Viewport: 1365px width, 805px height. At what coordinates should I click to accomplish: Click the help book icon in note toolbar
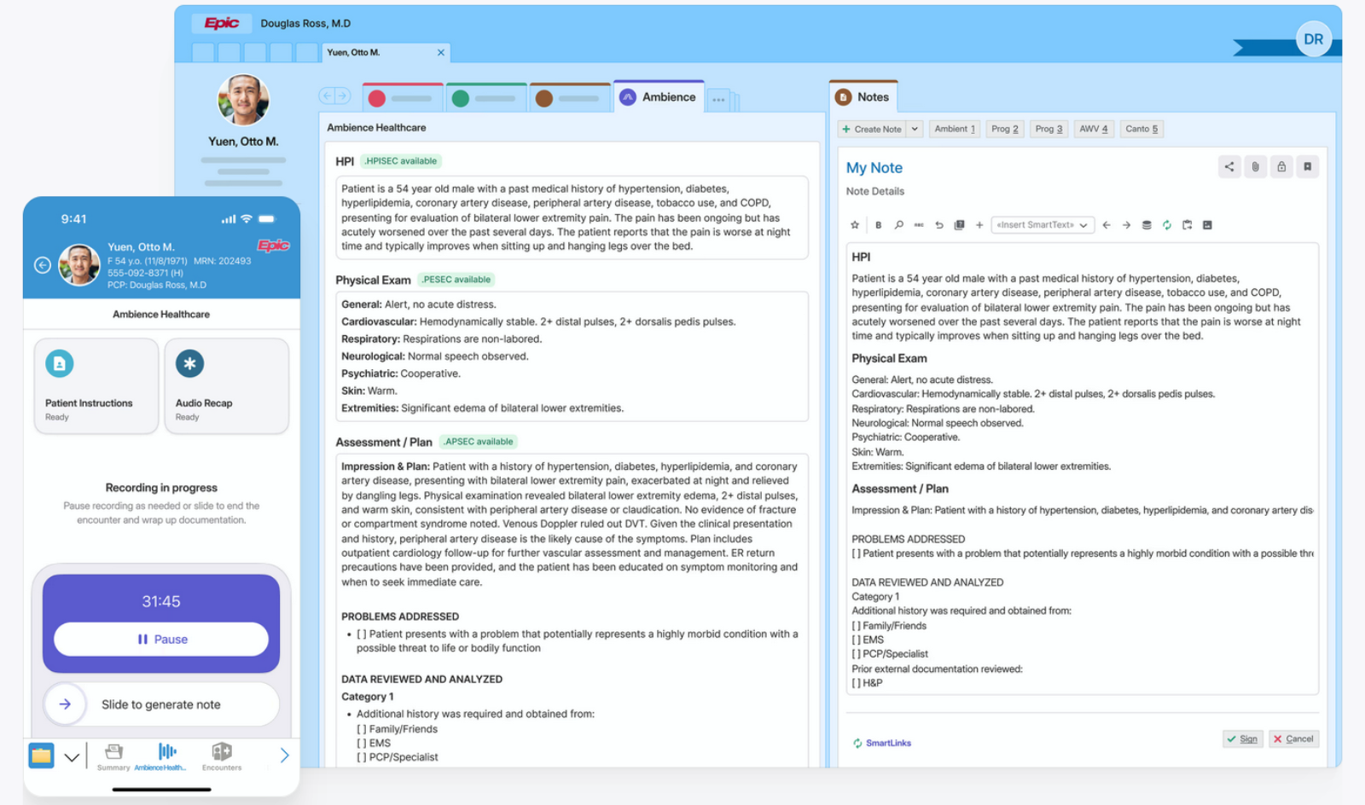point(959,225)
